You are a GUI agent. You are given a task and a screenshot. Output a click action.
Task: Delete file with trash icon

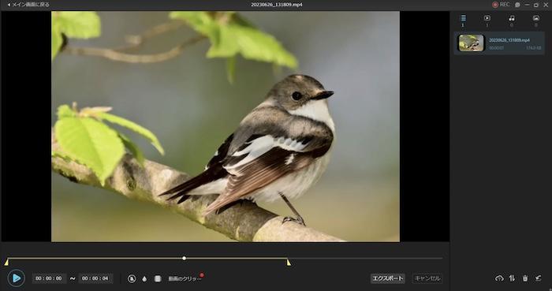525,278
